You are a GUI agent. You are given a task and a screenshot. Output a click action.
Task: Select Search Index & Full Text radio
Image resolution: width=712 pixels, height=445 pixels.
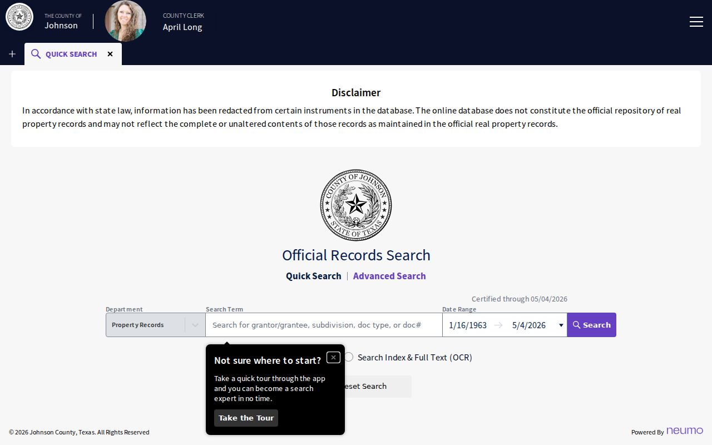(349, 357)
